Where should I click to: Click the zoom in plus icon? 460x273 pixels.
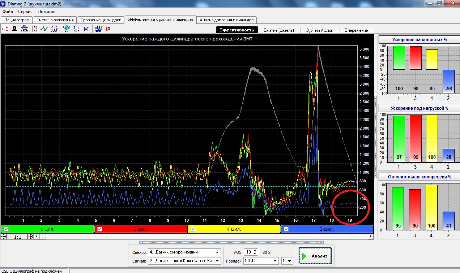tap(31, 237)
